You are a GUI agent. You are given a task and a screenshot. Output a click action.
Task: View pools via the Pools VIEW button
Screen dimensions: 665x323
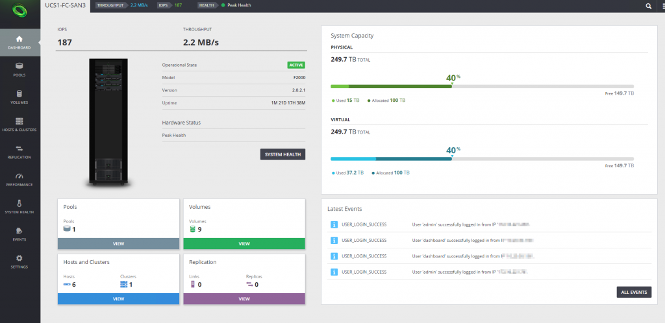coord(118,244)
